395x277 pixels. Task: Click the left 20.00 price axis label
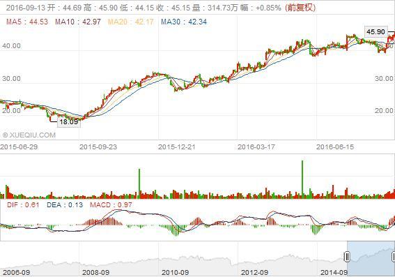coord(11,111)
